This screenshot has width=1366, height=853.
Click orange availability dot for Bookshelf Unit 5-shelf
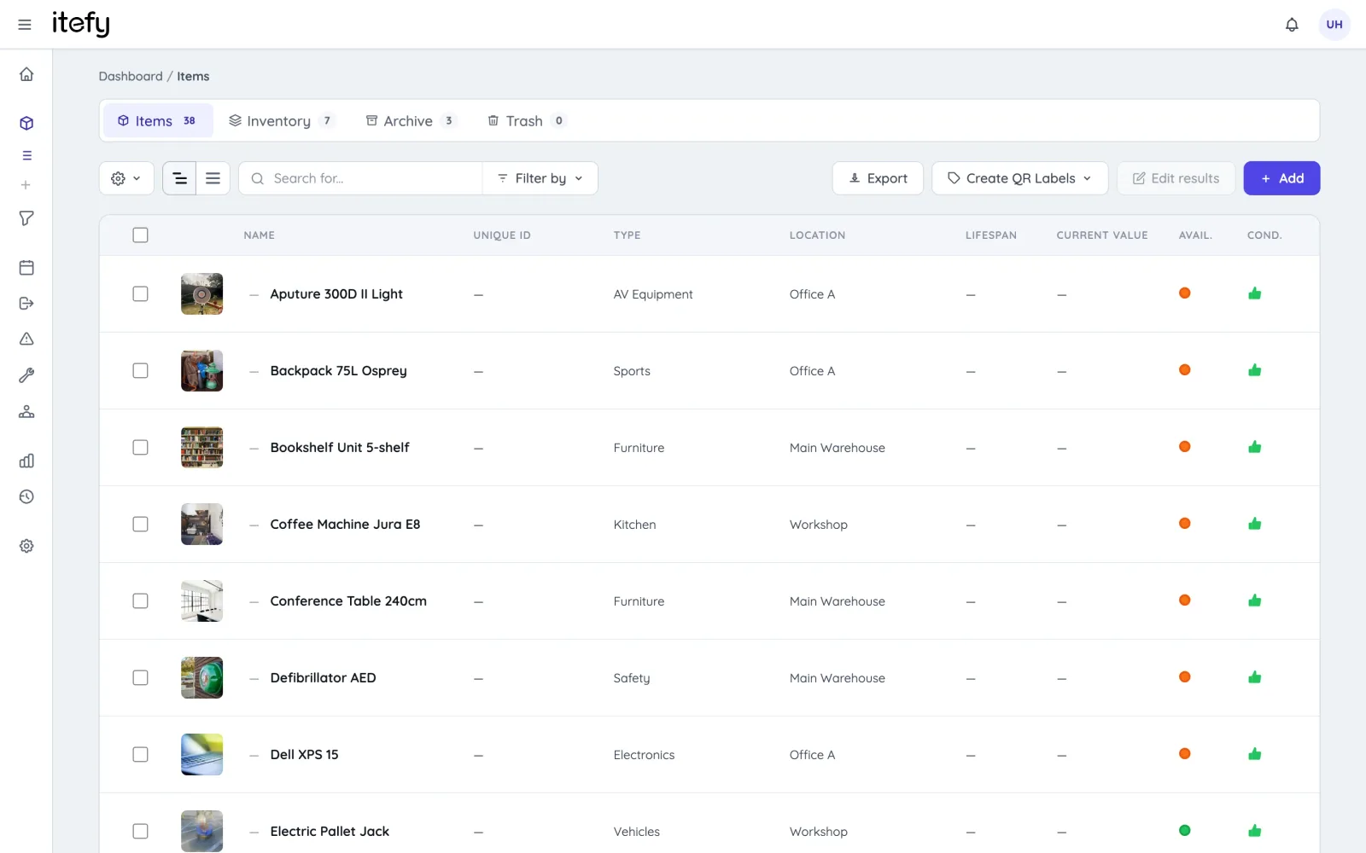1184,447
